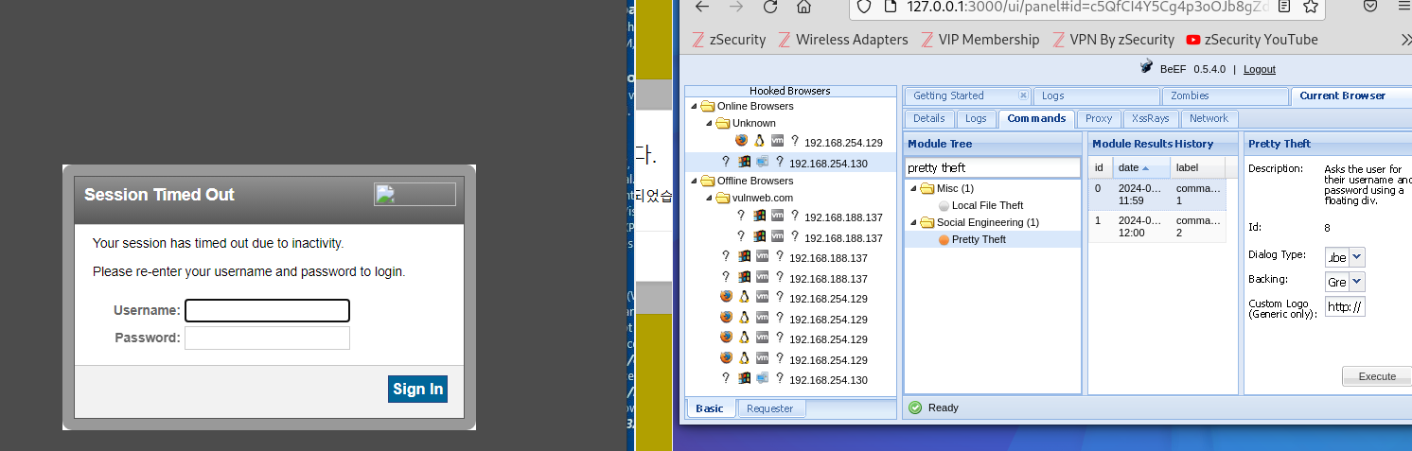Screen dimensions: 1412x451
Task: Click the broken logo image in Session Timed Out dialog
Action: [415, 194]
